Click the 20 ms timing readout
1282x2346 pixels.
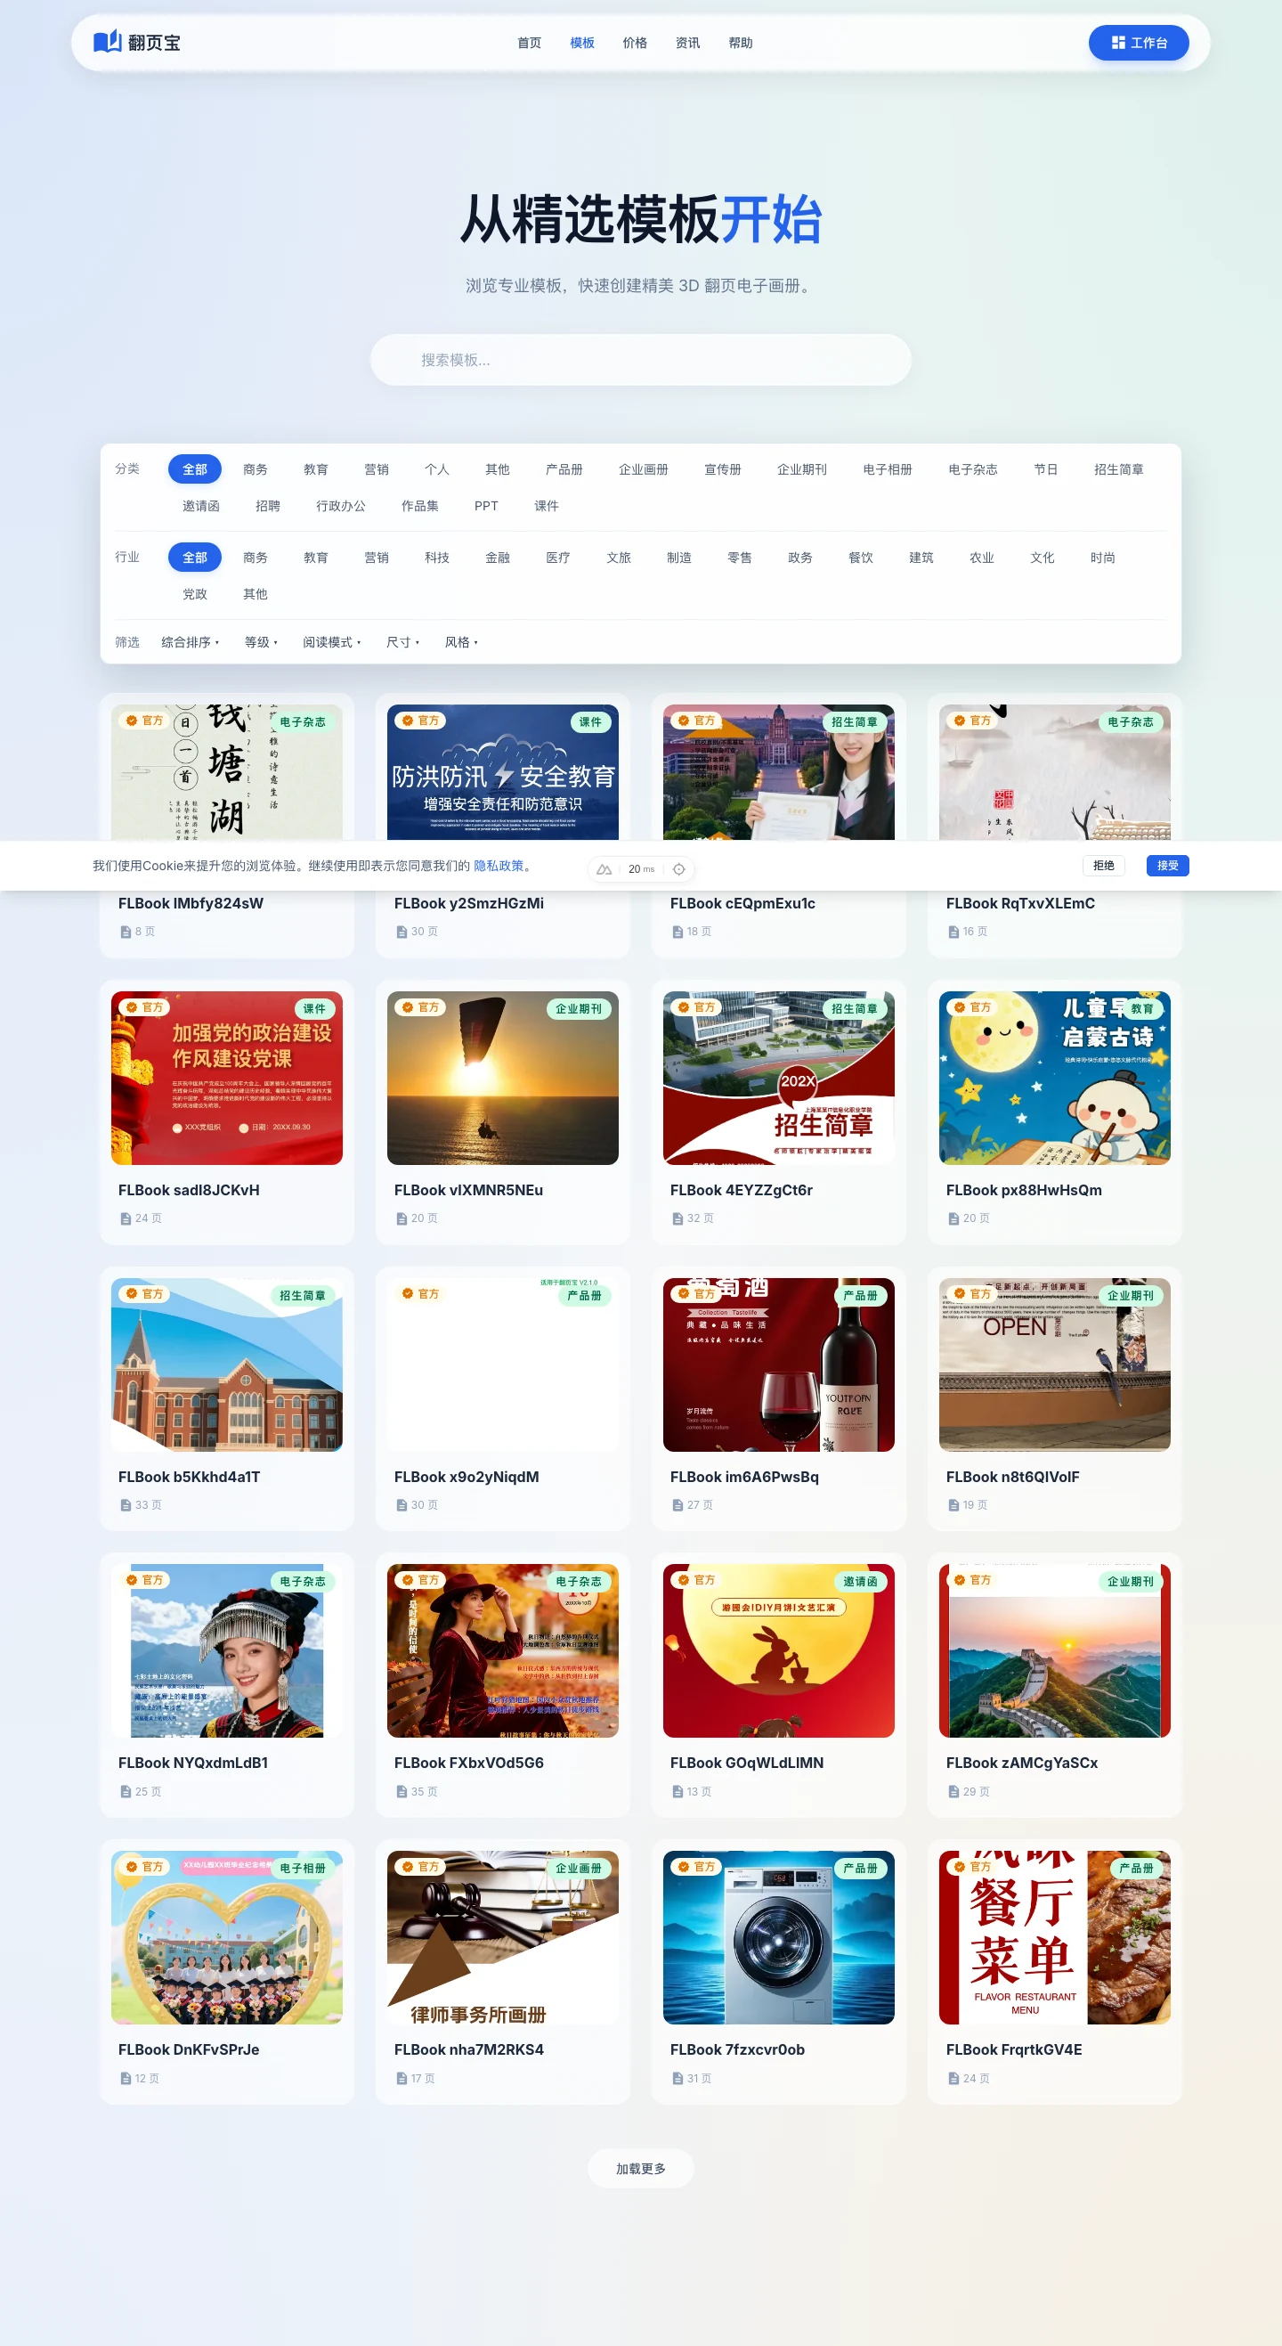click(x=641, y=868)
